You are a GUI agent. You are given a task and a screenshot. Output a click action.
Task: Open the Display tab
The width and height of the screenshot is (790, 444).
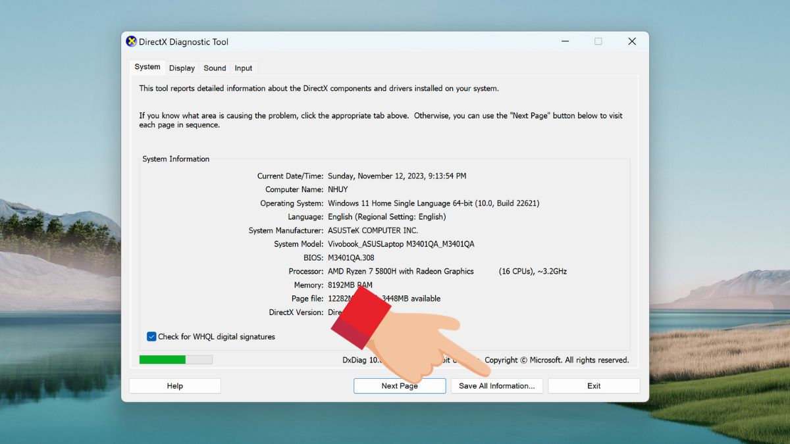182,68
